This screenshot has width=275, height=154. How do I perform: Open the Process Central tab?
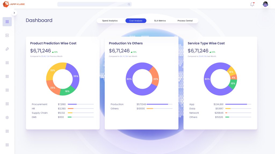click(x=185, y=21)
